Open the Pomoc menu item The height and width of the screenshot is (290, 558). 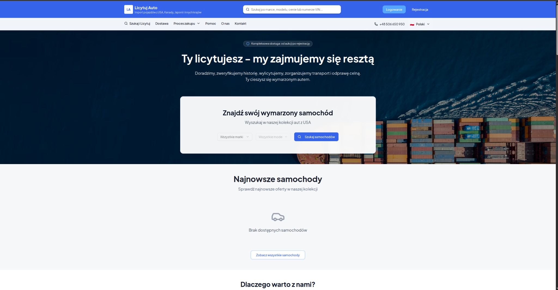pos(210,23)
